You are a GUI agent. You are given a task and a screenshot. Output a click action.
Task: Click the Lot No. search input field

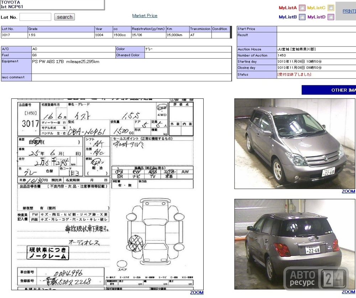point(35,17)
